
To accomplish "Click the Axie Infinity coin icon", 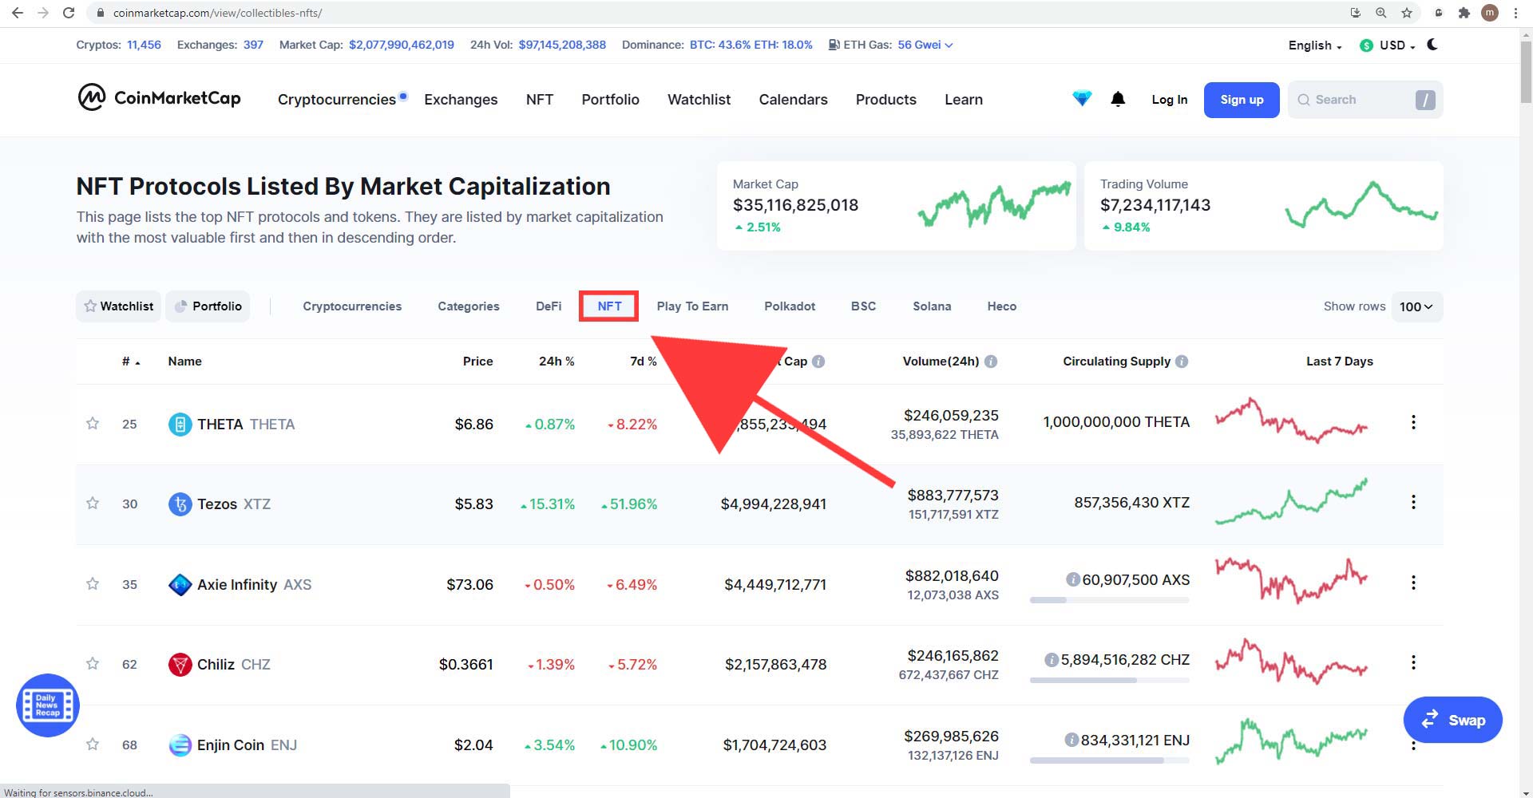I will click(x=180, y=584).
